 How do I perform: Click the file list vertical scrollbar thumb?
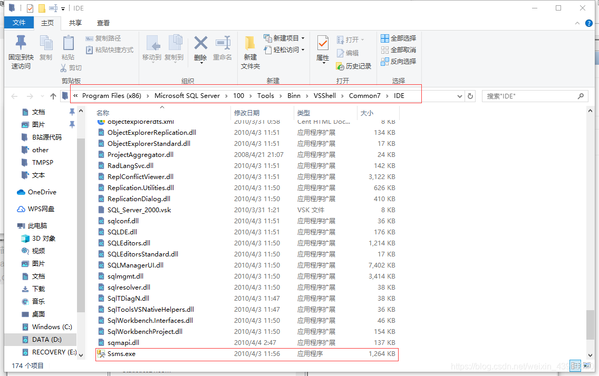coord(590,325)
